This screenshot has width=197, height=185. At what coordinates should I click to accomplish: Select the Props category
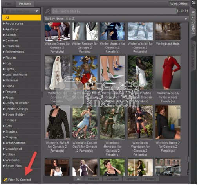(22, 97)
